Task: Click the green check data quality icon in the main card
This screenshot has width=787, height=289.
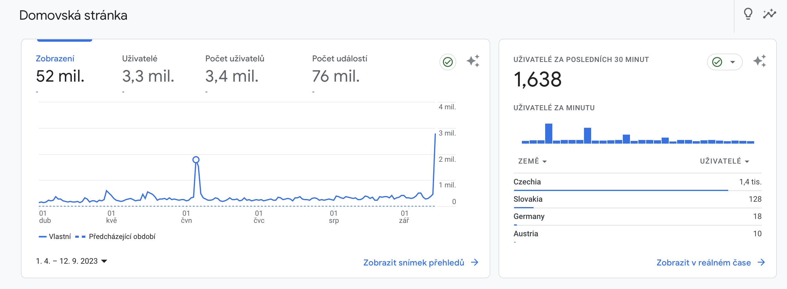Action: coord(448,62)
